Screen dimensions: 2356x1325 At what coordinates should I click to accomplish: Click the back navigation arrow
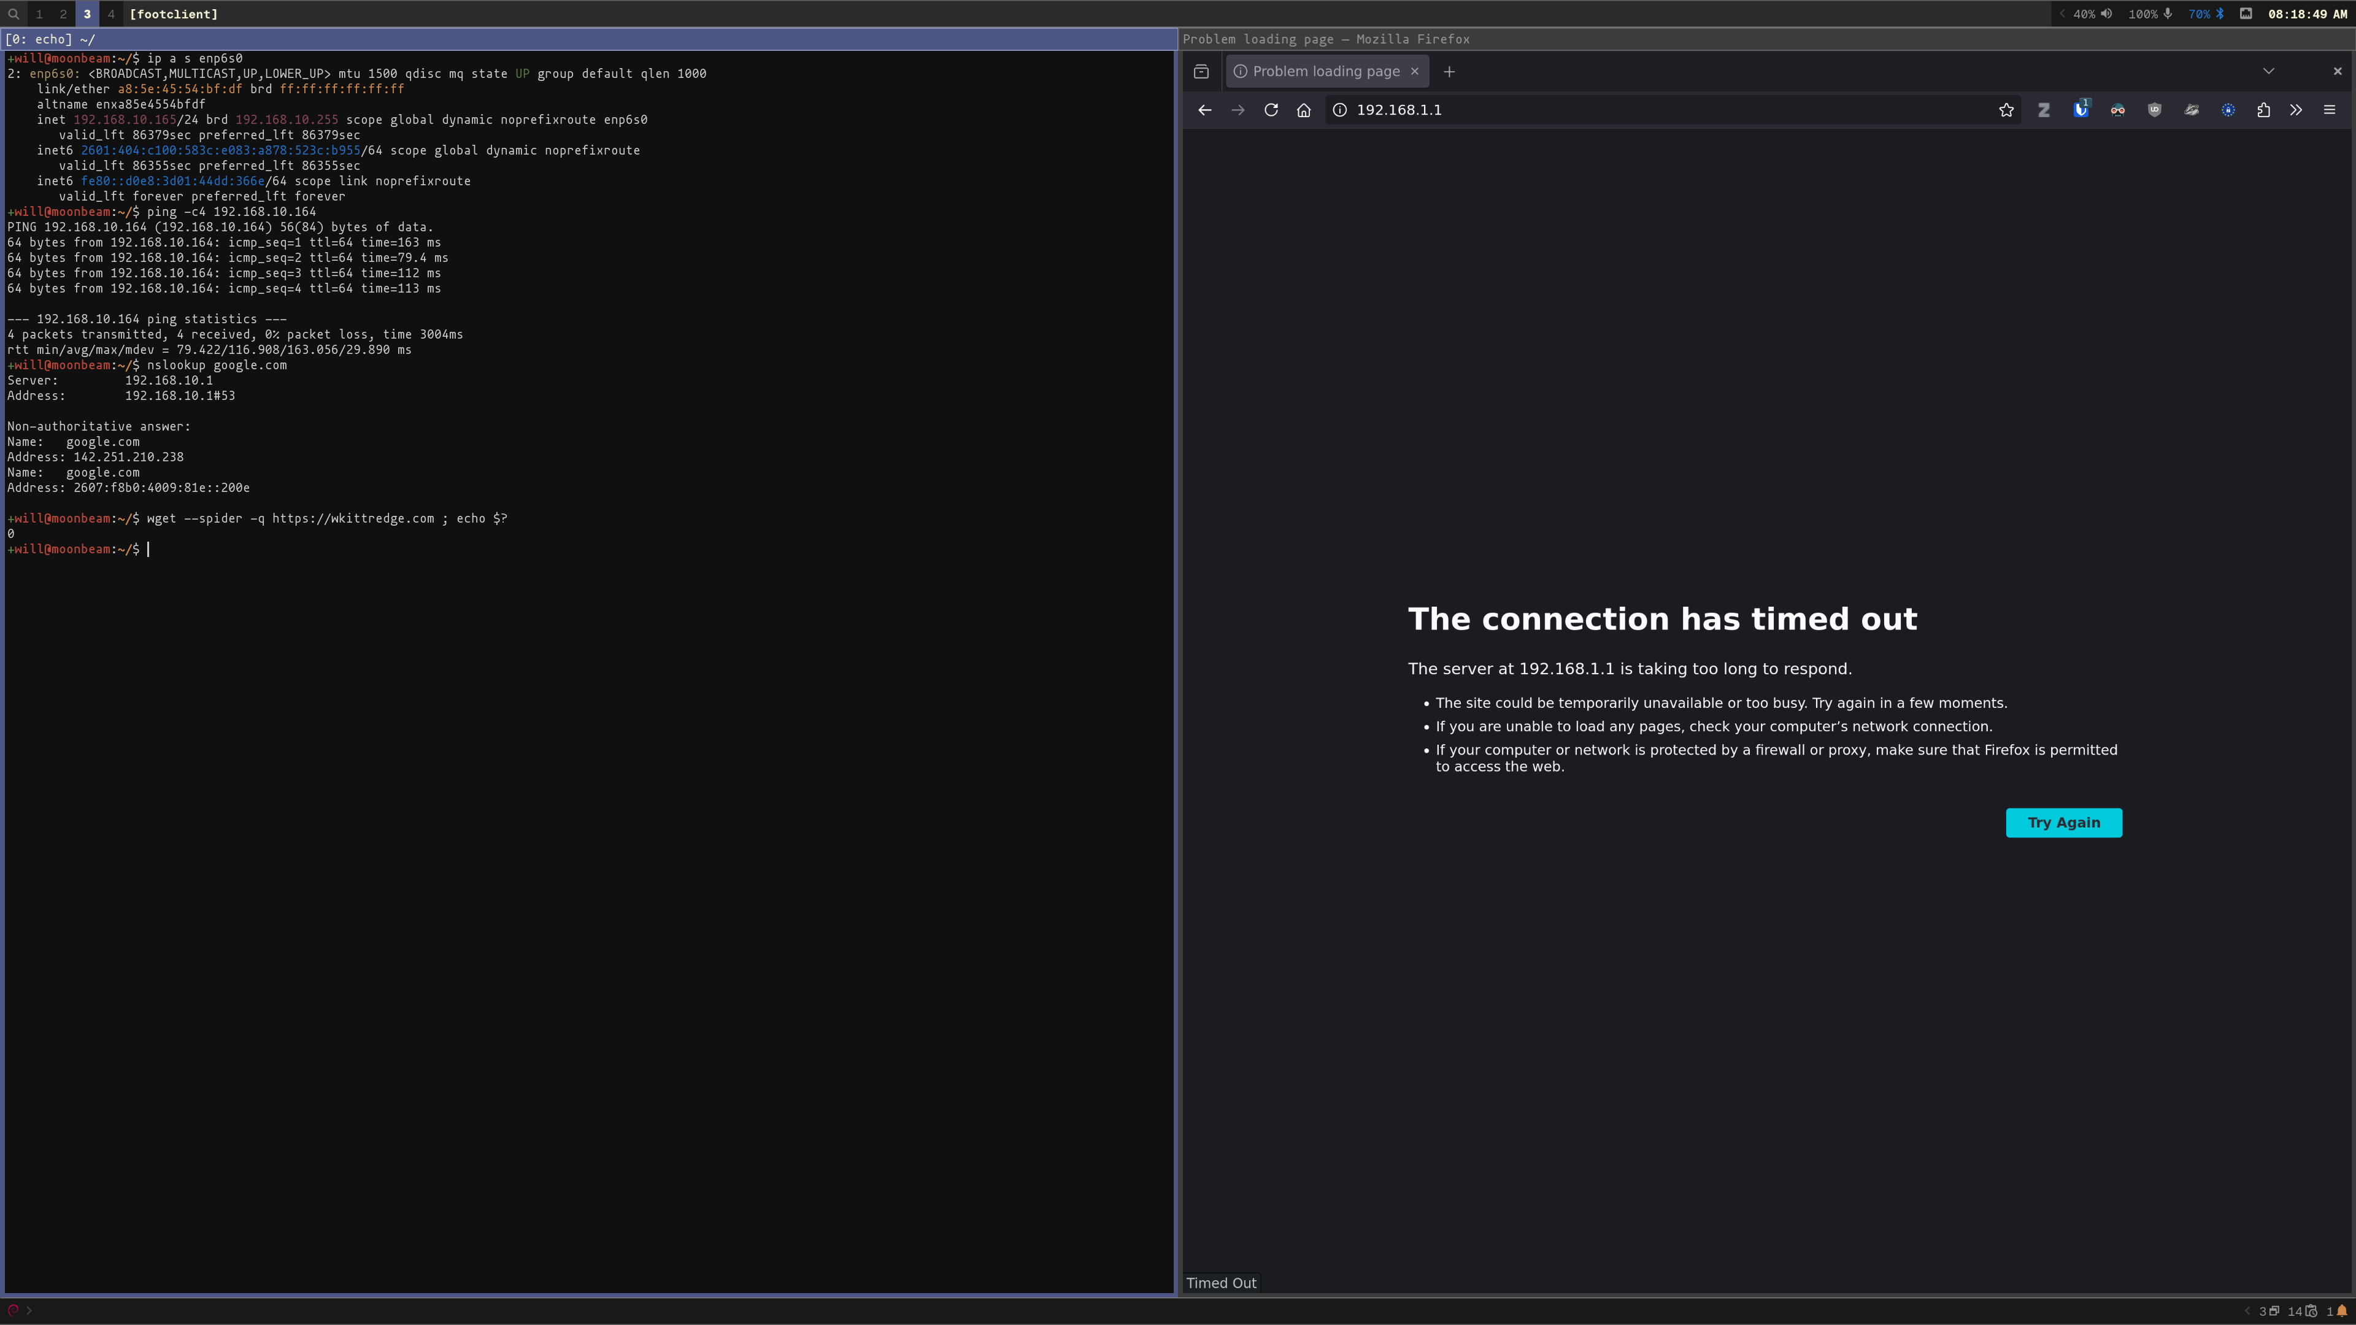point(1204,110)
